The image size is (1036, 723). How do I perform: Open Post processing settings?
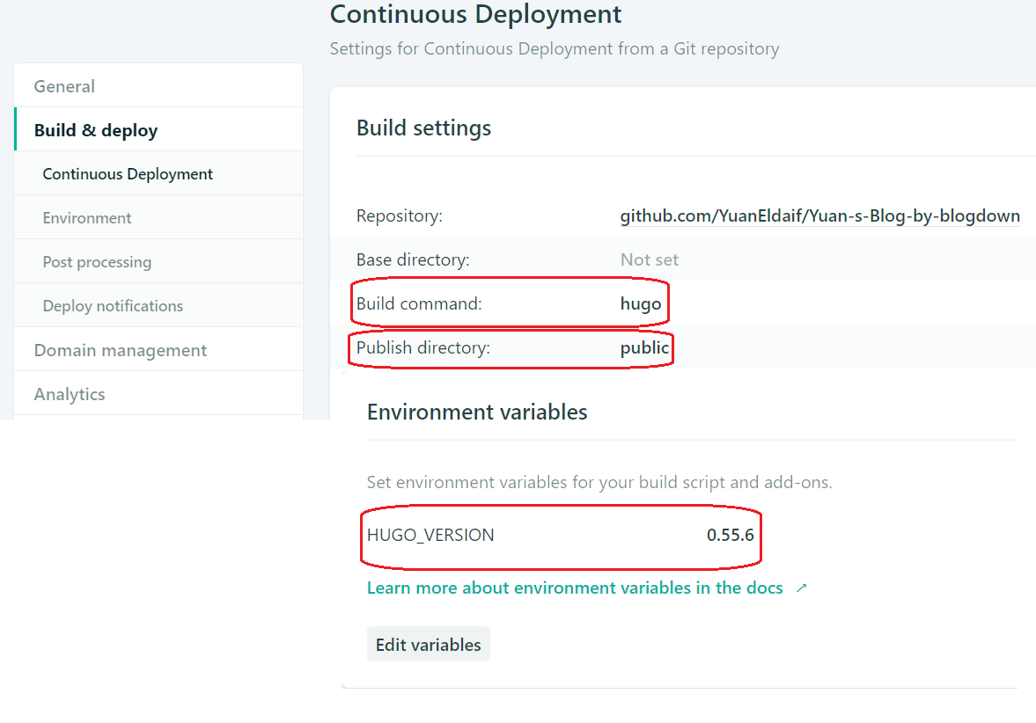[x=97, y=262]
